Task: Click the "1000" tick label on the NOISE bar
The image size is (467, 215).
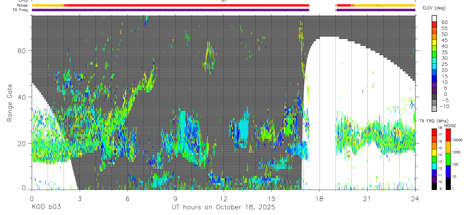Action: 456,152
